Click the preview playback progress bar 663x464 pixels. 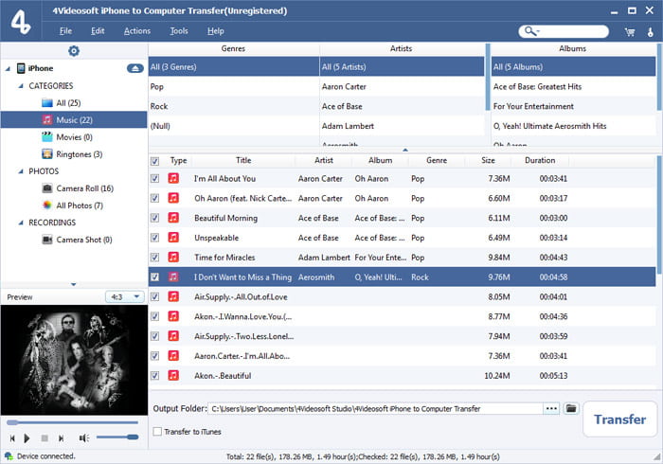click(72, 422)
